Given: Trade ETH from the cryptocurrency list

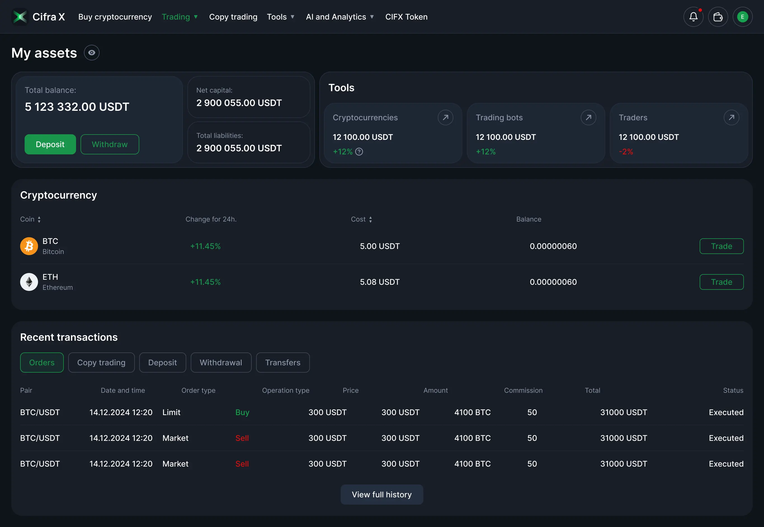Looking at the screenshot, I should [721, 282].
